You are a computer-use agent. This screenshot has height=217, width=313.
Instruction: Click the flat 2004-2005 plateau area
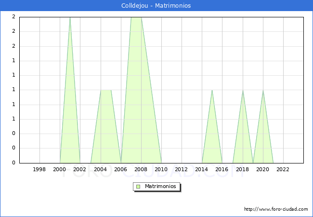click(106, 90)
